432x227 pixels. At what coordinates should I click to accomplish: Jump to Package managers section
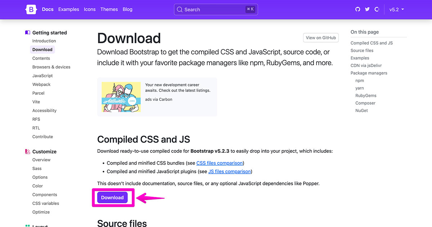click(x=369, y=73)
